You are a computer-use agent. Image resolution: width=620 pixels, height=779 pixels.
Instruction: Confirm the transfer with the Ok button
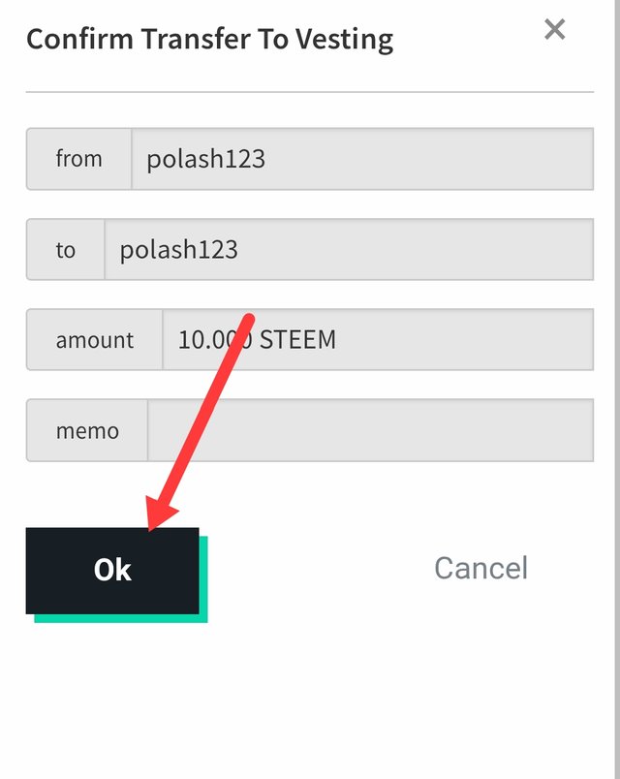pos(112,571)
